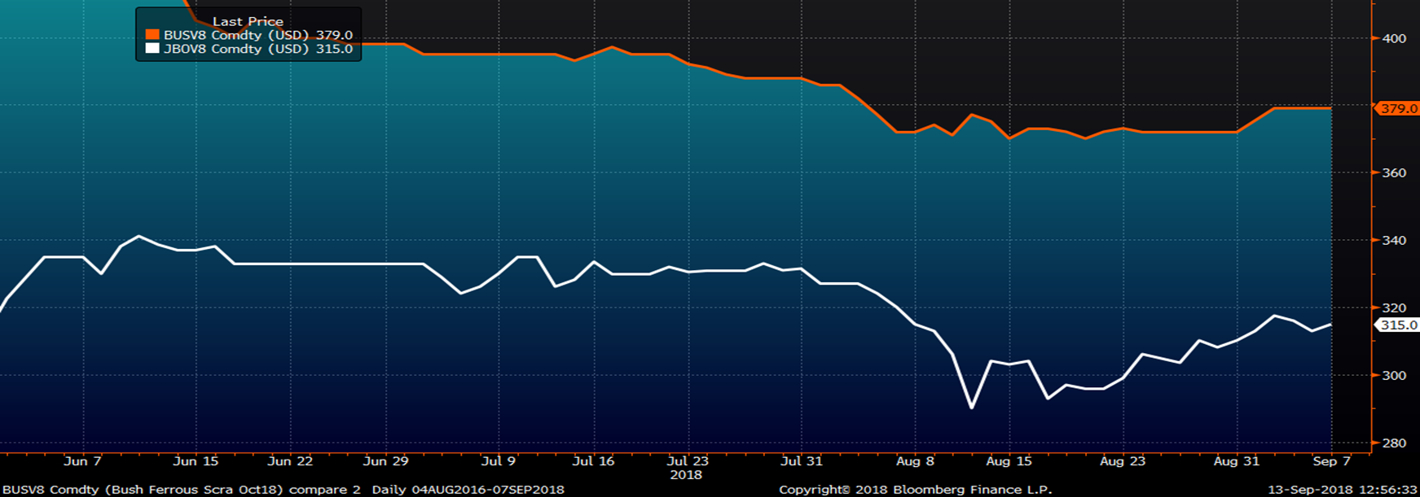The image size is (1420, 497).
Task: Click the Last Price legend header
Action: [x=248, y=21]
